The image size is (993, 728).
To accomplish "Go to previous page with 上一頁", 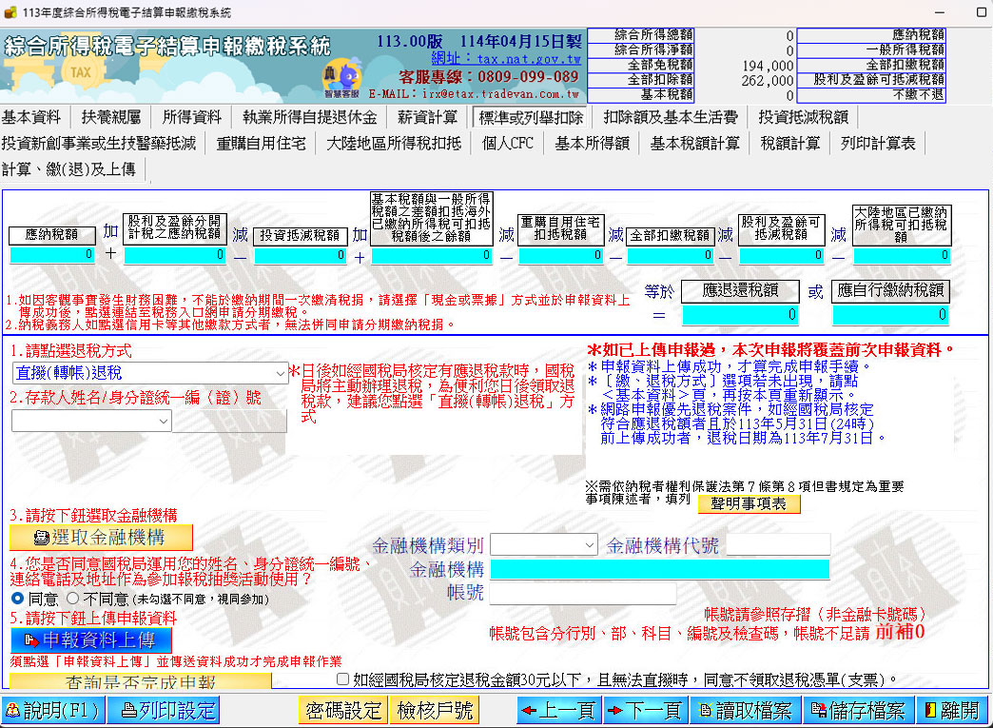I will point(558,710).
